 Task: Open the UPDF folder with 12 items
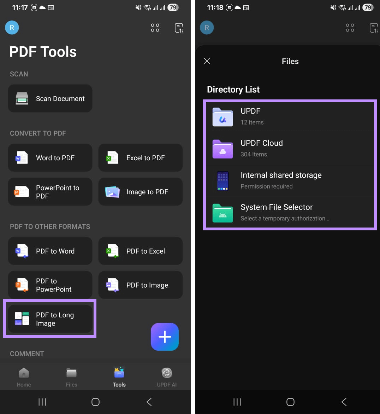[x=290, y=117]
